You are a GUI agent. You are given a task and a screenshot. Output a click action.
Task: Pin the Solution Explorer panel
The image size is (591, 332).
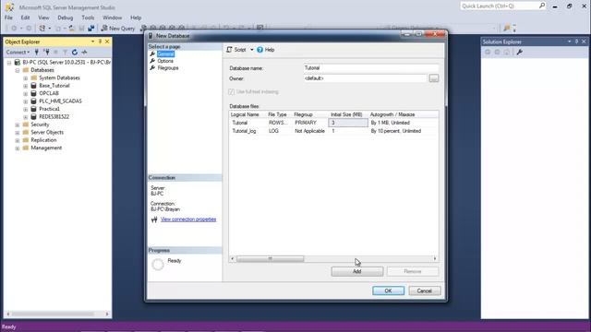coord(576,41)
